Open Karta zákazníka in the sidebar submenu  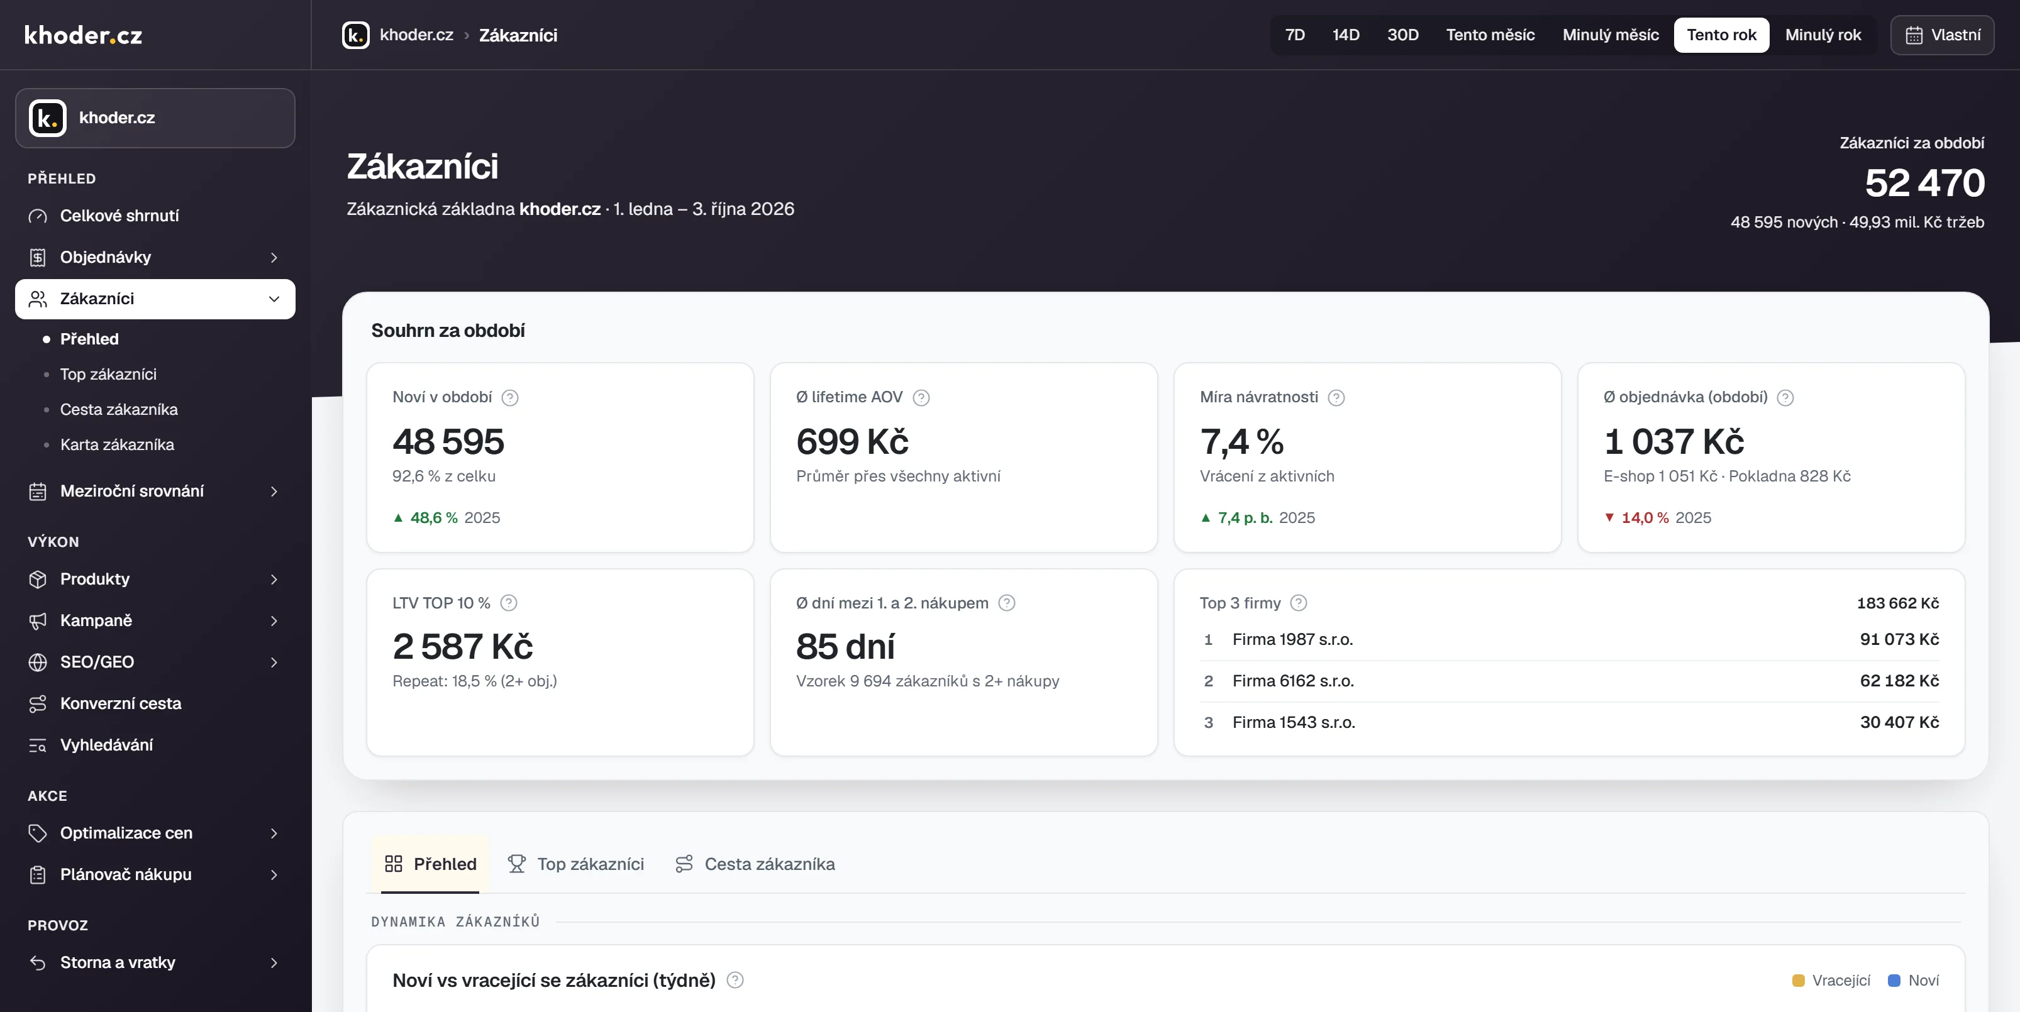(x=117, y=444)
